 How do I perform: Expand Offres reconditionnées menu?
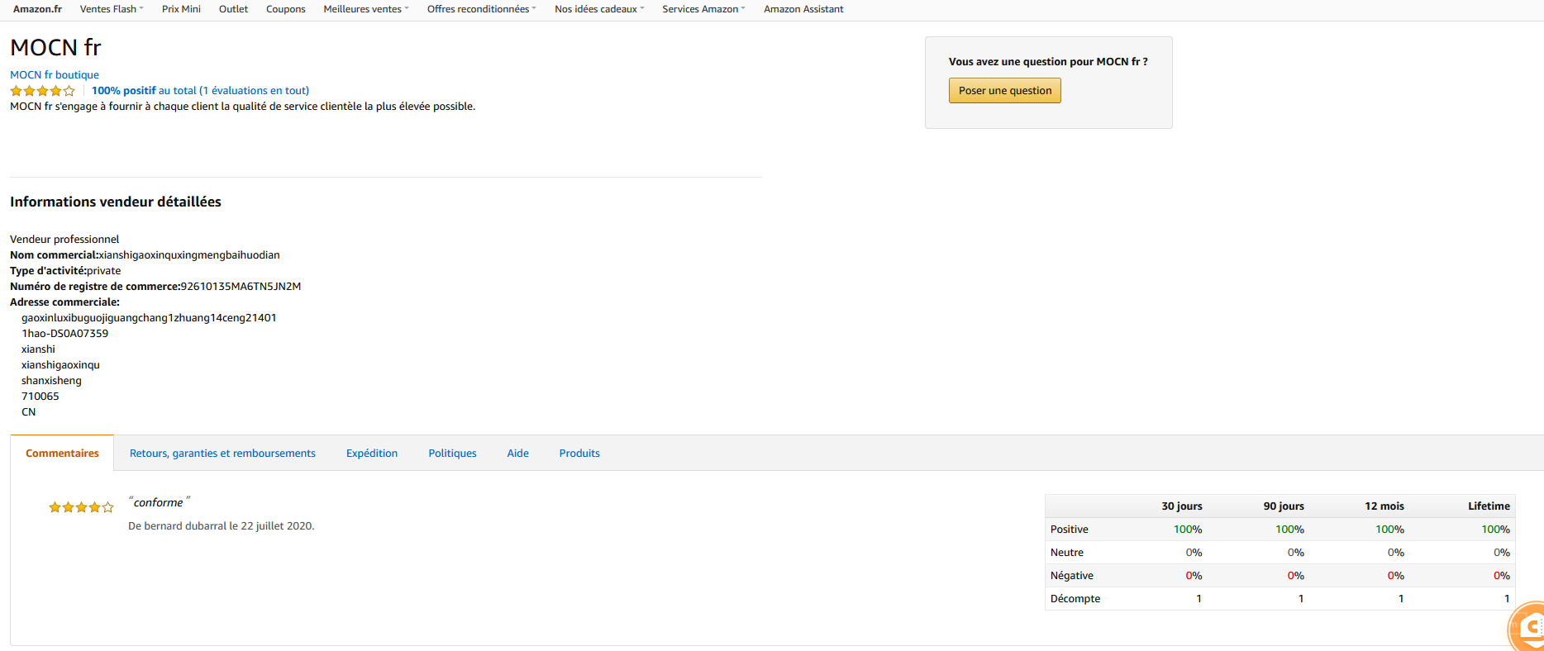481,9
